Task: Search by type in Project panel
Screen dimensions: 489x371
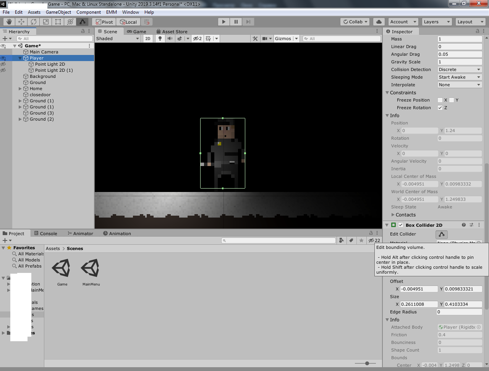Action: pos(341,240)
